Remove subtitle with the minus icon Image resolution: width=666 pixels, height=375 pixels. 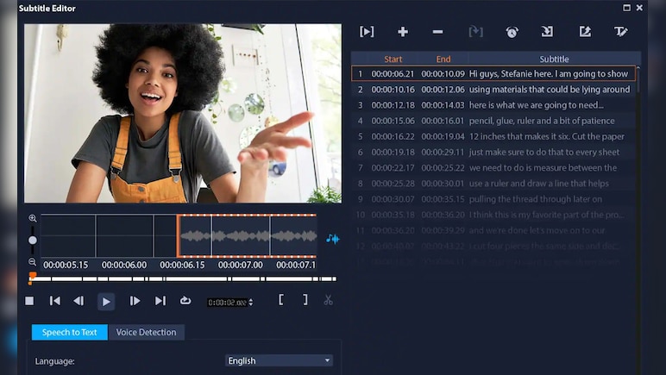[x=437, y=32]
